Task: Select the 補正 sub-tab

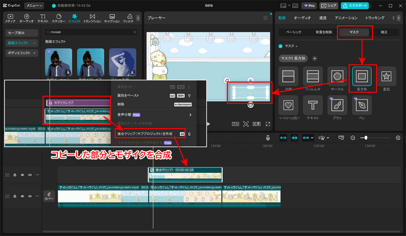Action: pos(384,32)
